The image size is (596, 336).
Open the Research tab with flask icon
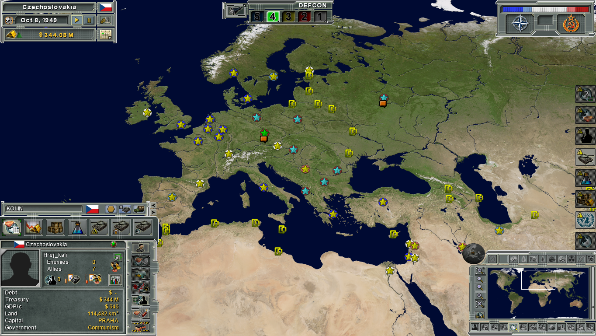[77, 227]
